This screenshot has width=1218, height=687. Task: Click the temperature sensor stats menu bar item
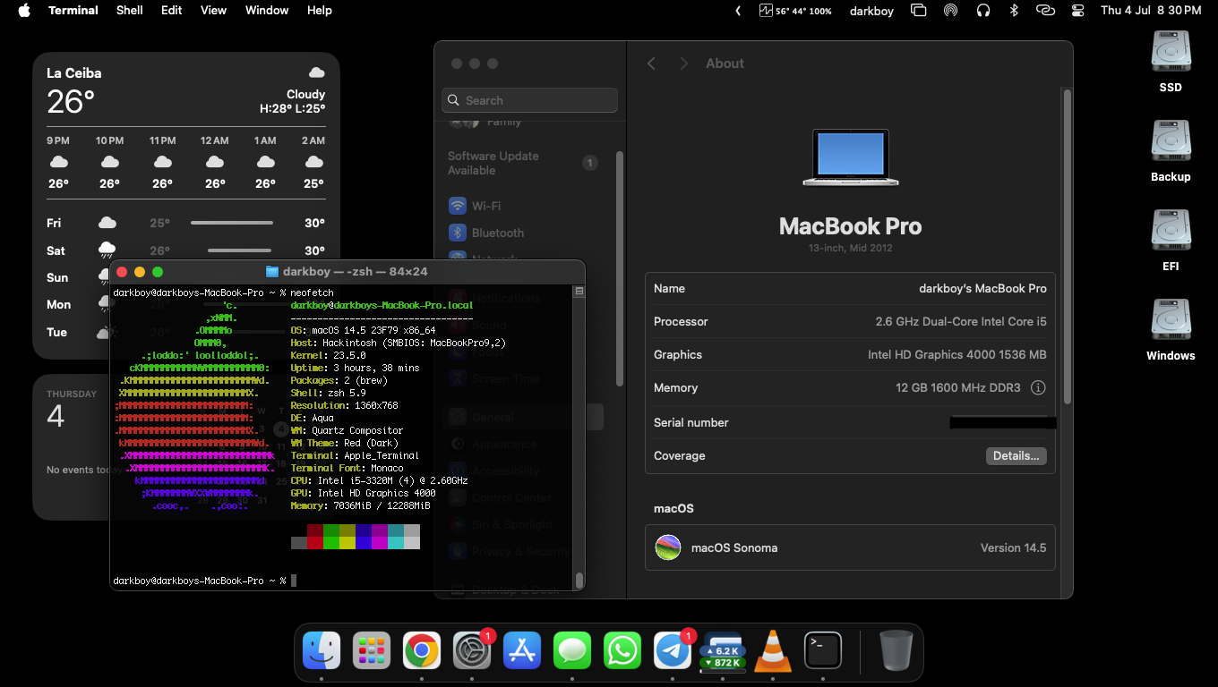tap(795, 11)
